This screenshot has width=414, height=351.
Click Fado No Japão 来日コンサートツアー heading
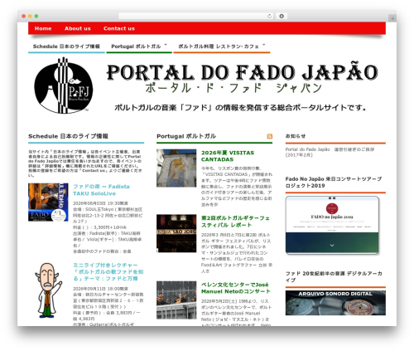(334, 183)
